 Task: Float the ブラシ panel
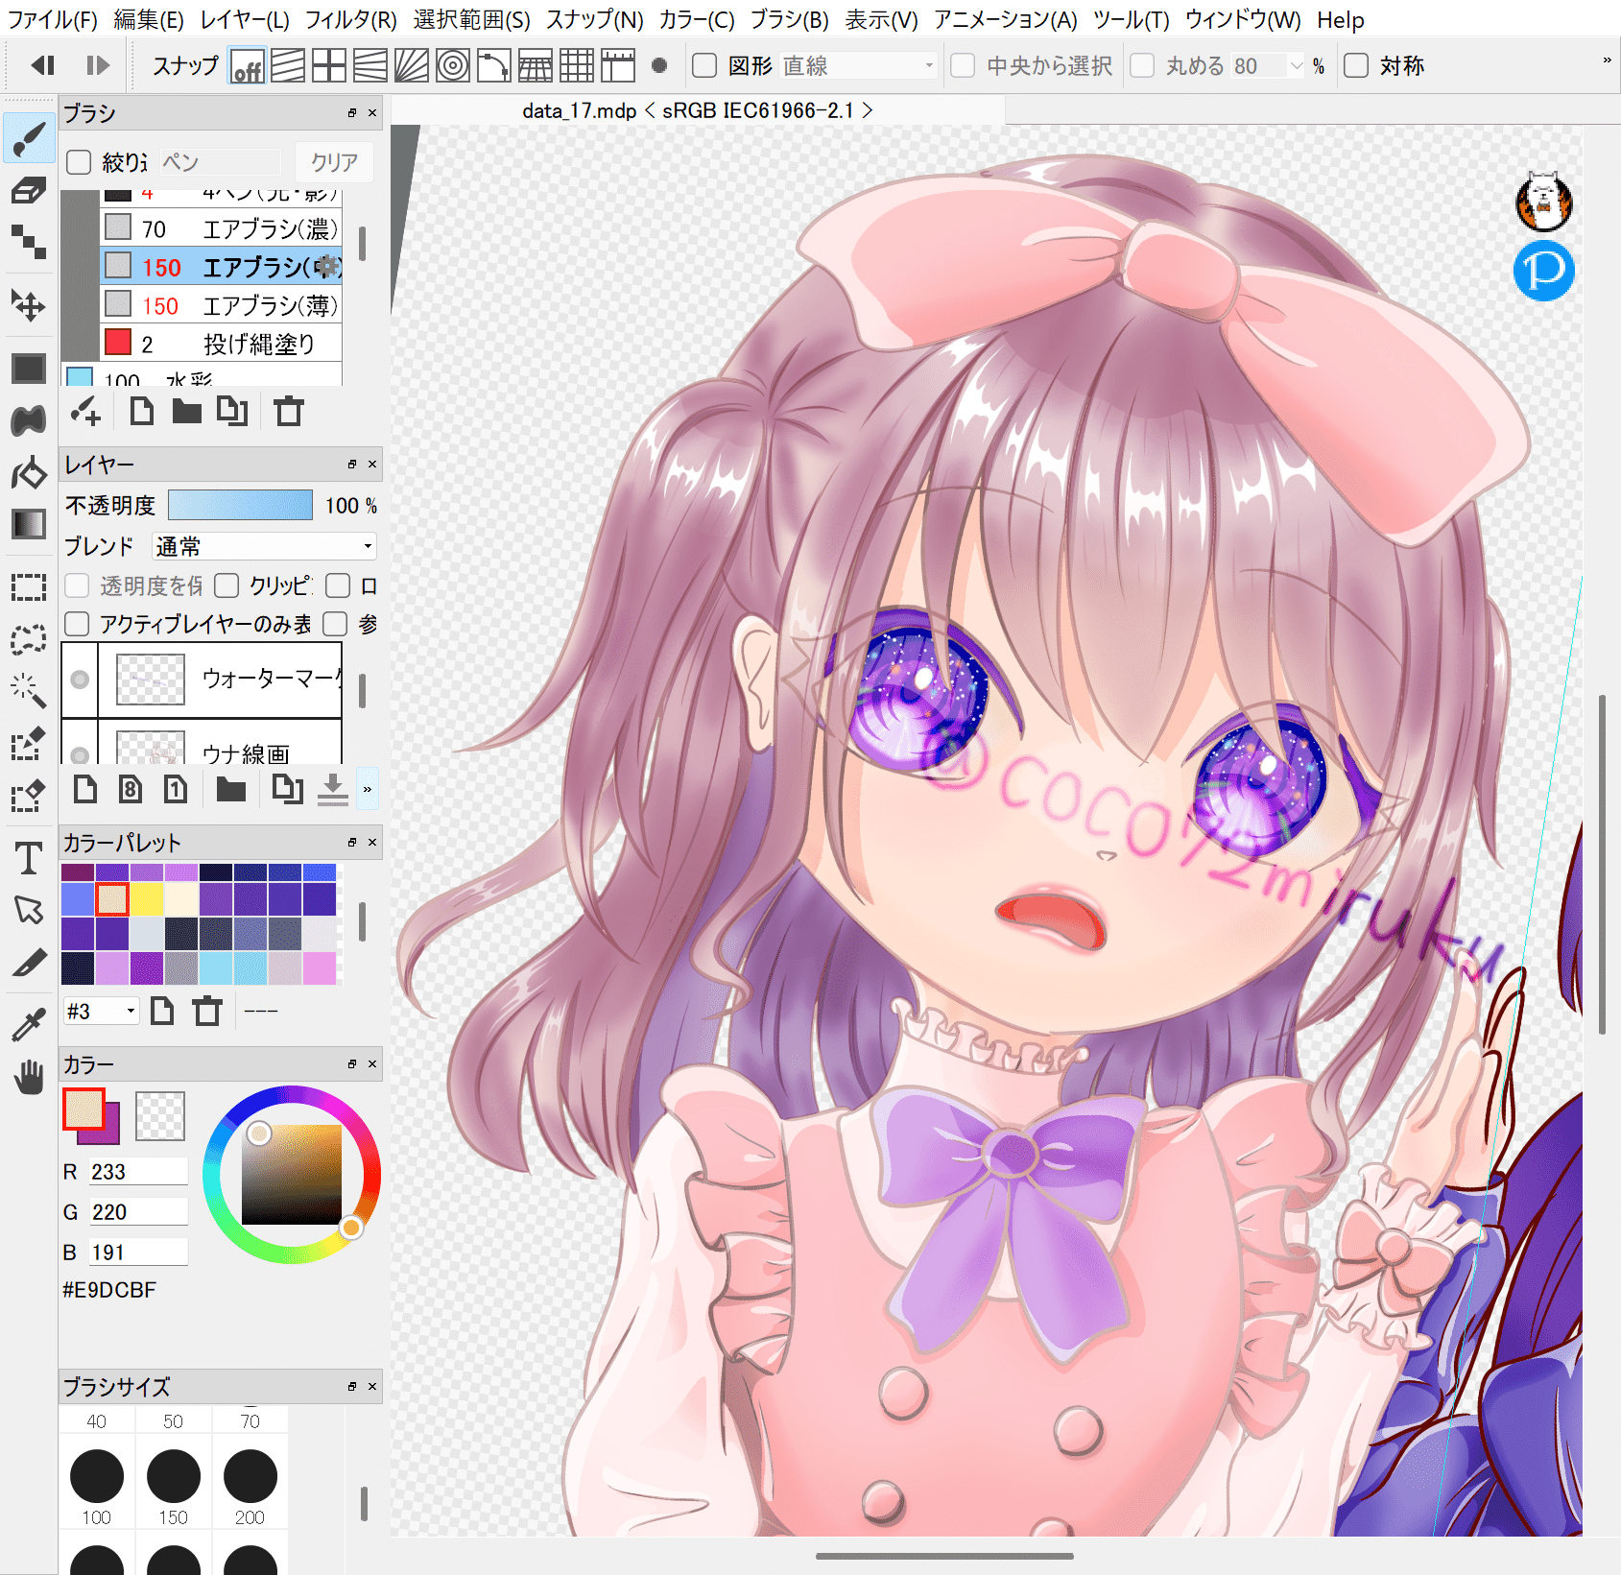pos(352,113)
